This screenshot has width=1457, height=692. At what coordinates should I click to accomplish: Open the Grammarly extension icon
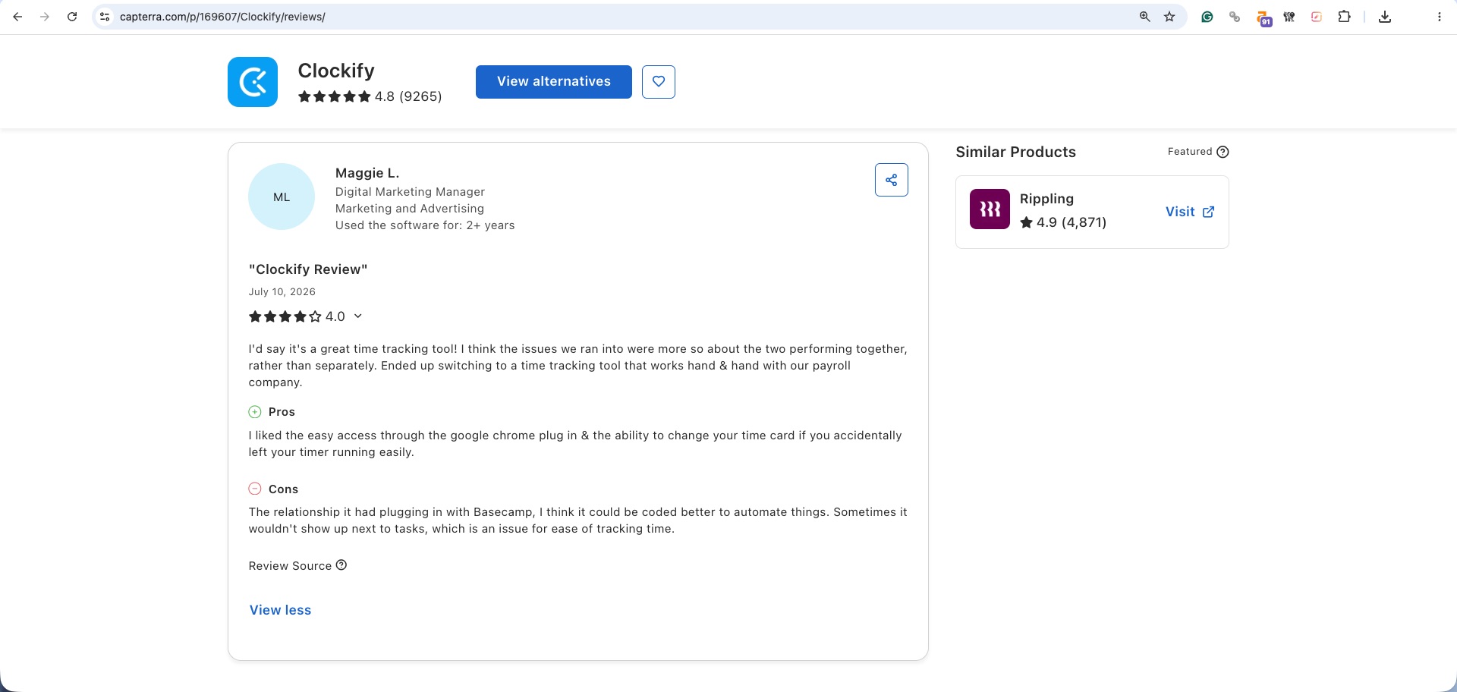pos(1207,17)
